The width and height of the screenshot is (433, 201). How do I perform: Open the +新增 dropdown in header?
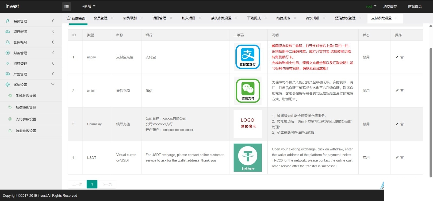(x=89, y=6)
